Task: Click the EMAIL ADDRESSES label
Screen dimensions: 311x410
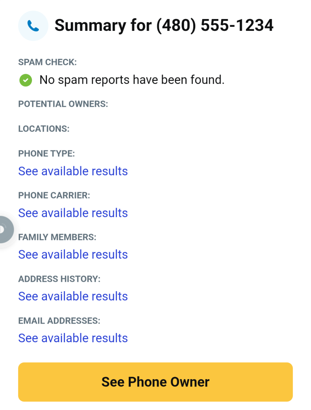Action: (x=59, y=320)
